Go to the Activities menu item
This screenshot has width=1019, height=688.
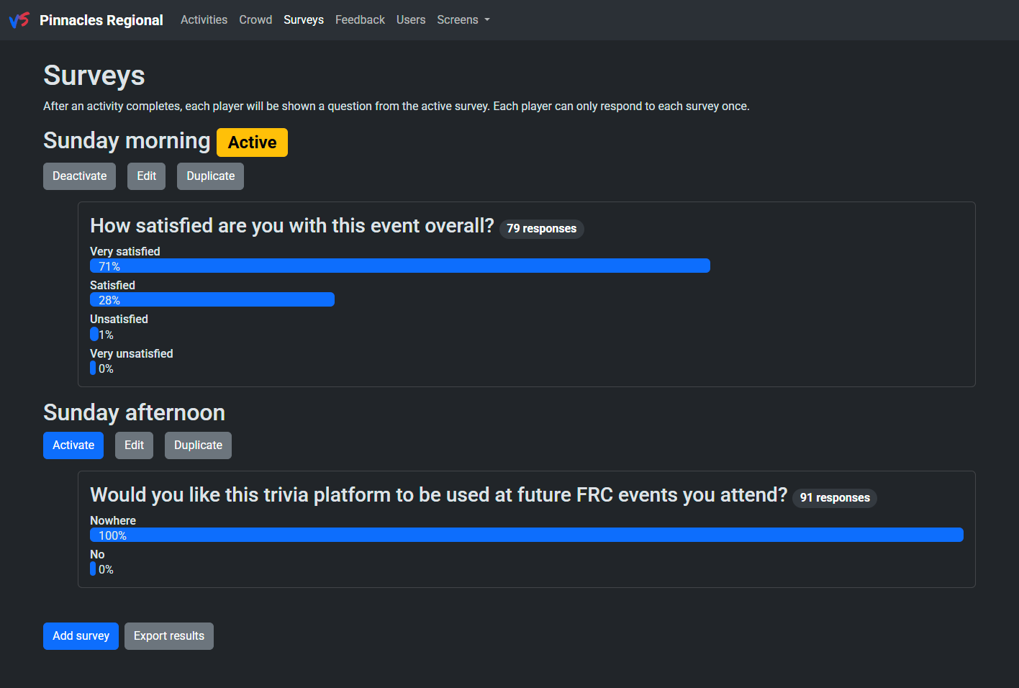(x=204, y=20)
